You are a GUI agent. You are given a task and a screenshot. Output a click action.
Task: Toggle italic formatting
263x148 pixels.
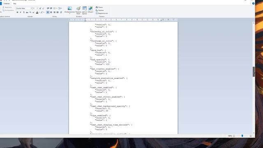coord(21,12)
